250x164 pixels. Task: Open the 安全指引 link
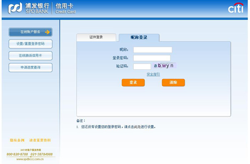(153, 74)
